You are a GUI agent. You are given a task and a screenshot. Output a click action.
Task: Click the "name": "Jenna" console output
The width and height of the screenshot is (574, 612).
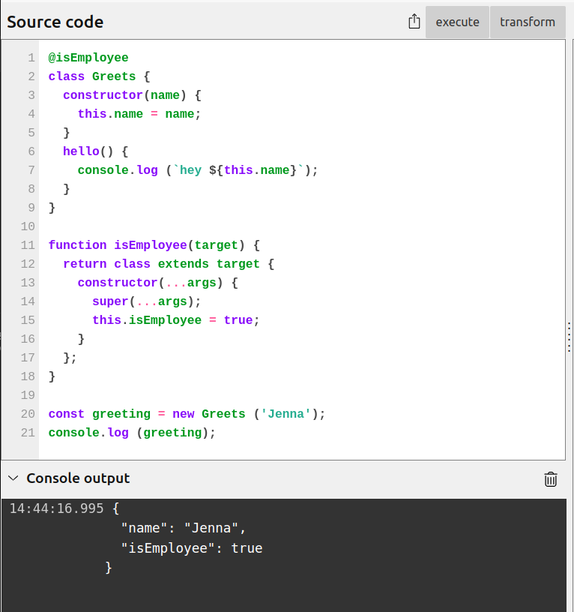[183, 528]
